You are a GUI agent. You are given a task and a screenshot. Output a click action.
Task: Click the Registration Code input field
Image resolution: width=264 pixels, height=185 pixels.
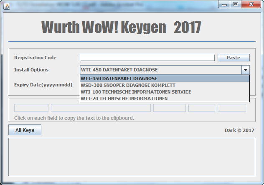[x=147, y=58]
